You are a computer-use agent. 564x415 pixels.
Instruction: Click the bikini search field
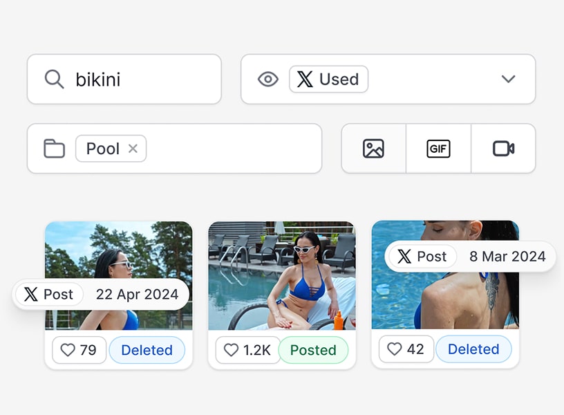click(138, 80)
